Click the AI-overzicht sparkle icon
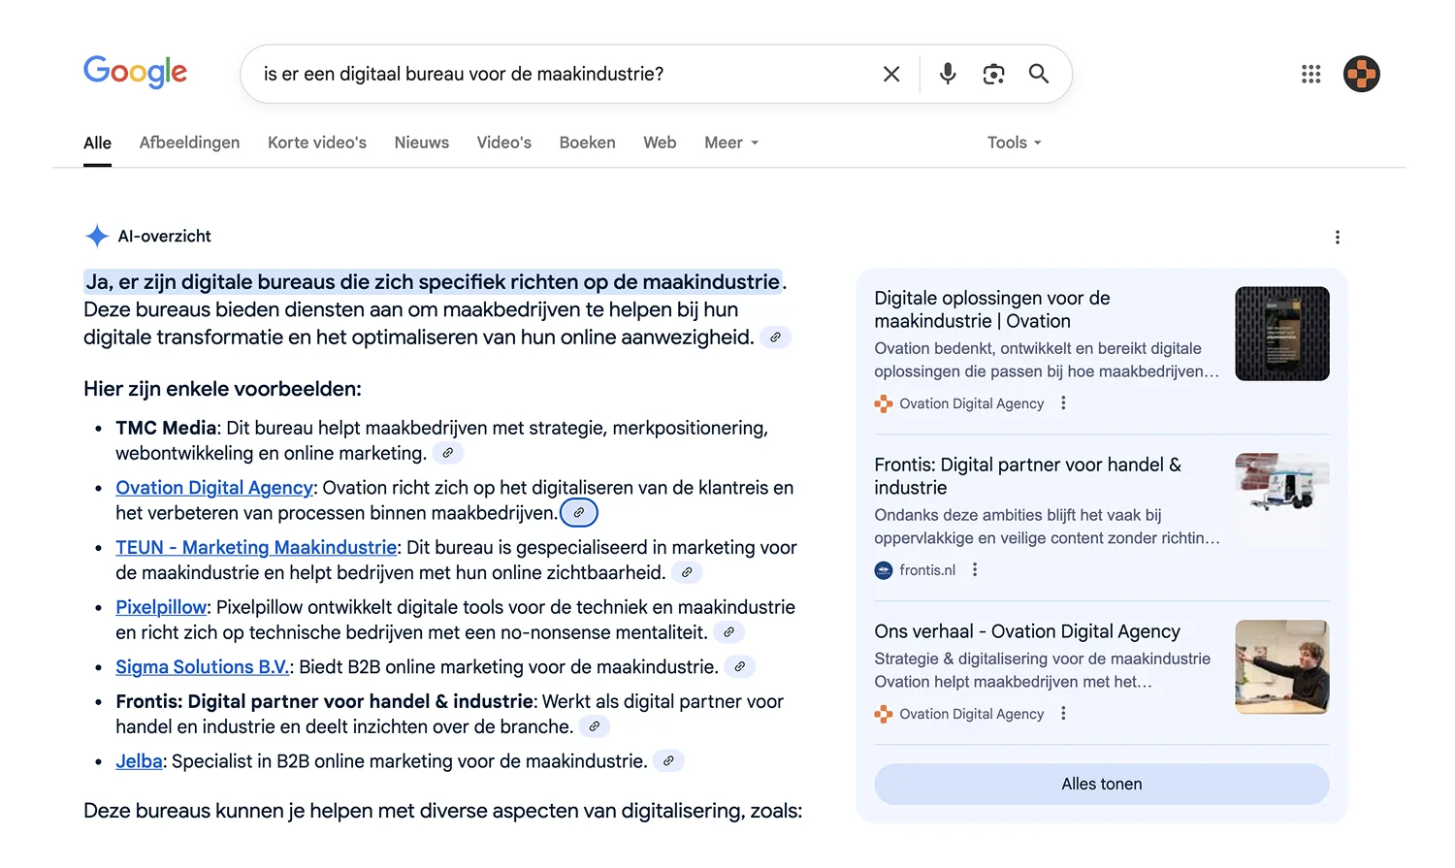 (97, 236)
